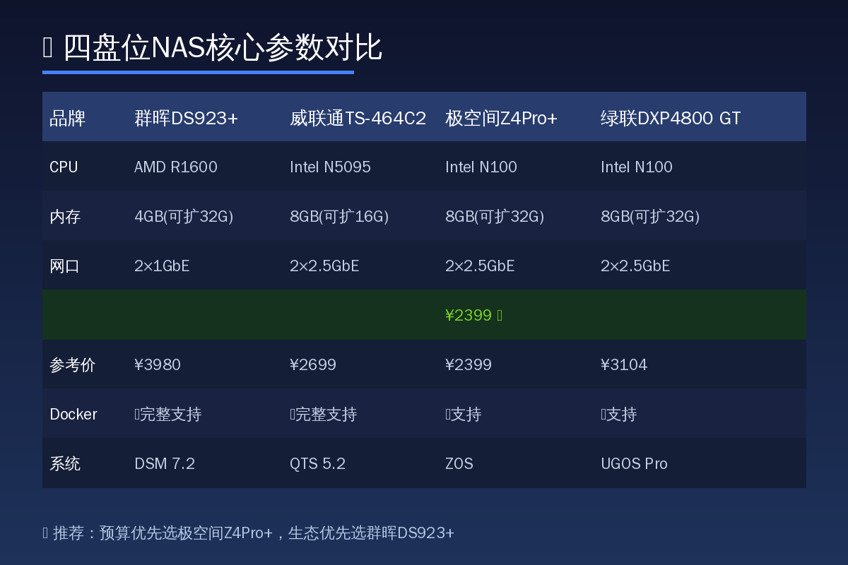This screenshot has height=565, width=848.
Task: Select Intel N100 under 绿联DXP4800 GT
Action: click(637, 167)
